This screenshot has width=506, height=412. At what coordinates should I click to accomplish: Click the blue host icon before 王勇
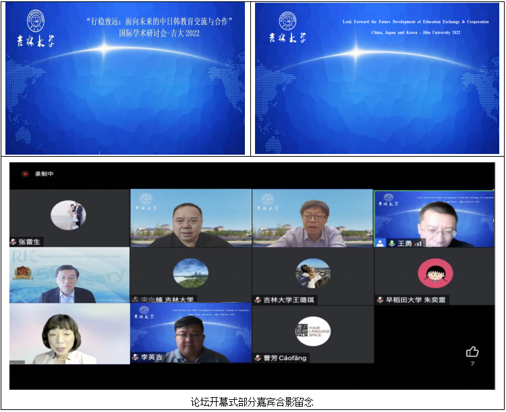[381, 242]
